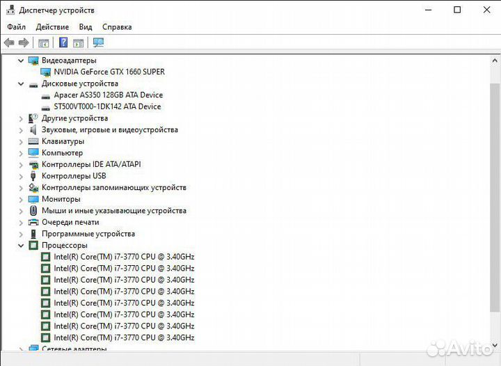Toggle the console tree pane toolbar icon
The width and height of the screenshot is (501, 366).
tap(44, 42)
